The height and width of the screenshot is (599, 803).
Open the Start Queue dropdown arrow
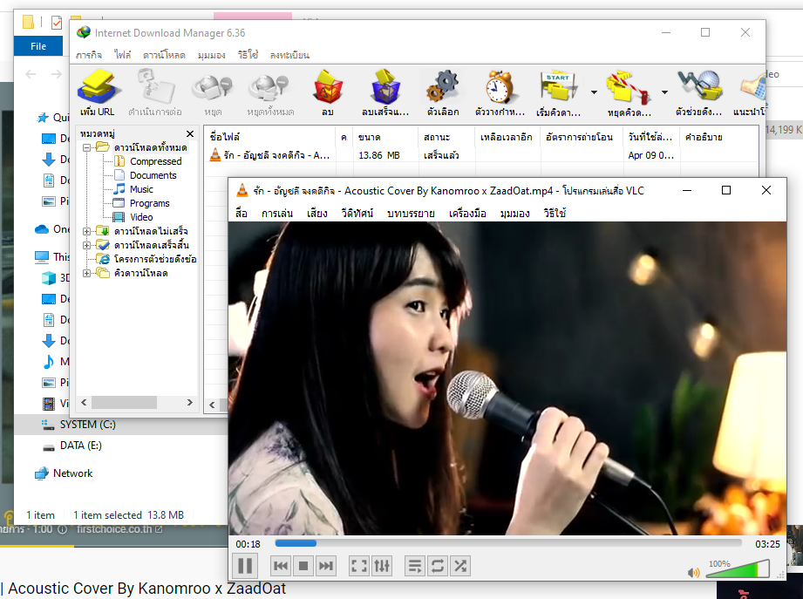coord(594,92)
